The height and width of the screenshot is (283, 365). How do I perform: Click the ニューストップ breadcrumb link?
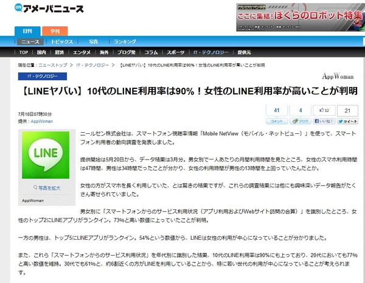point(53,65)
